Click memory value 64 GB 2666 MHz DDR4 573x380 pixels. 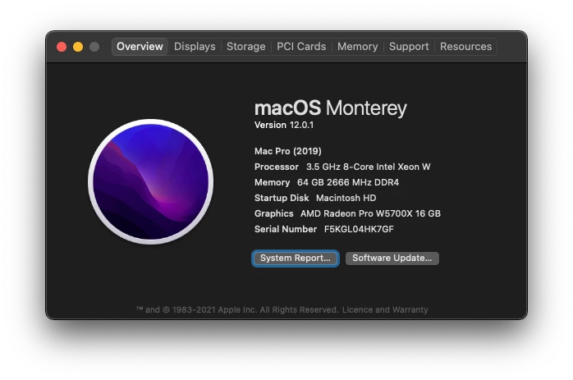pyautogui.click(x=348, y=182)
